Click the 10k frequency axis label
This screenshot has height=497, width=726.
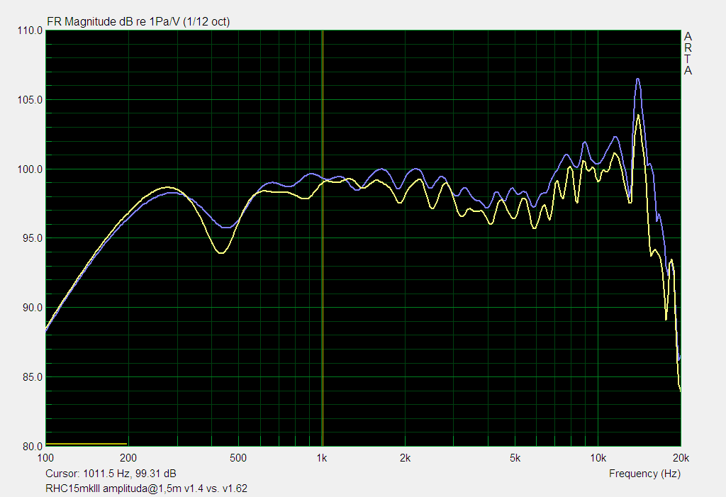[x=598, y=458]
